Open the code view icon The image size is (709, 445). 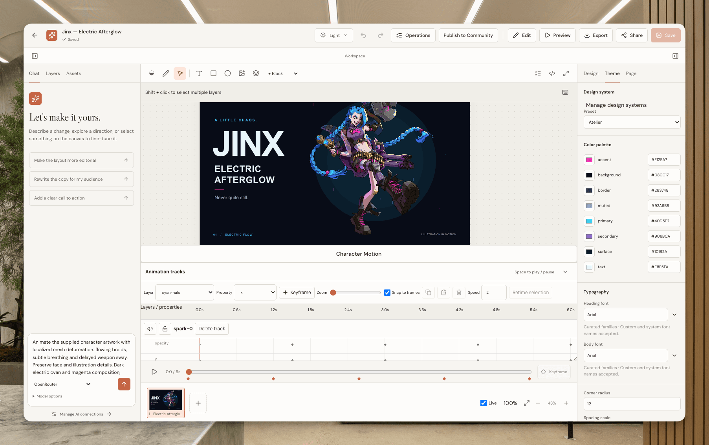552,73
